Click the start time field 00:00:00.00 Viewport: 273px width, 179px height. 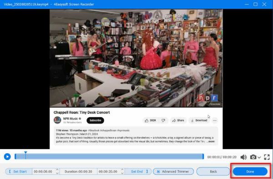pos(43,172)
